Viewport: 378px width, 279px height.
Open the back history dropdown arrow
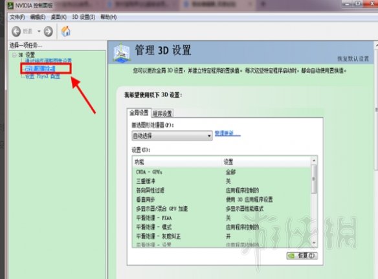(x=39, y=31)
